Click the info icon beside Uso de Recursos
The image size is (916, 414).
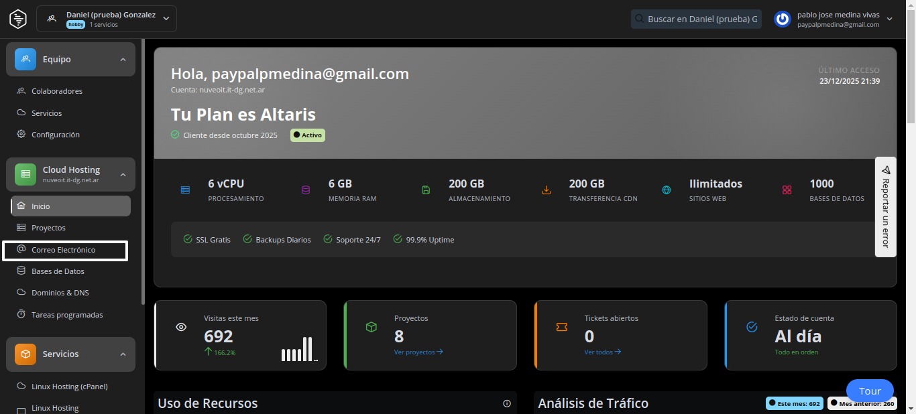507,403
